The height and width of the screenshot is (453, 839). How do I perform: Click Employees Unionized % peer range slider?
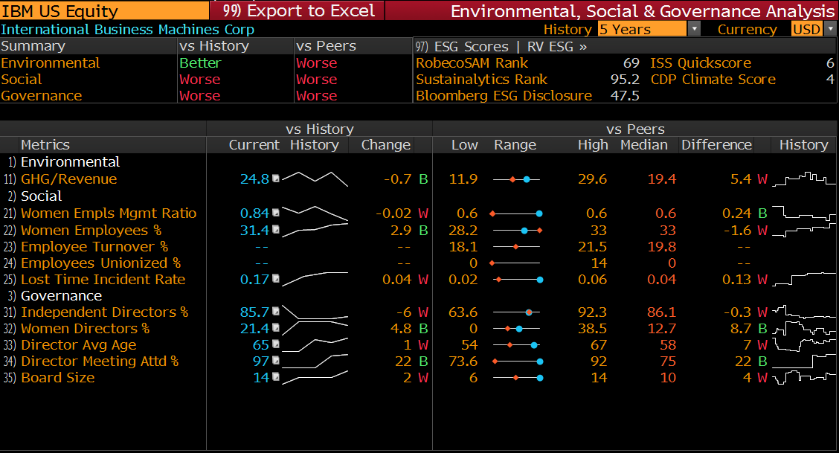[515, 263]
